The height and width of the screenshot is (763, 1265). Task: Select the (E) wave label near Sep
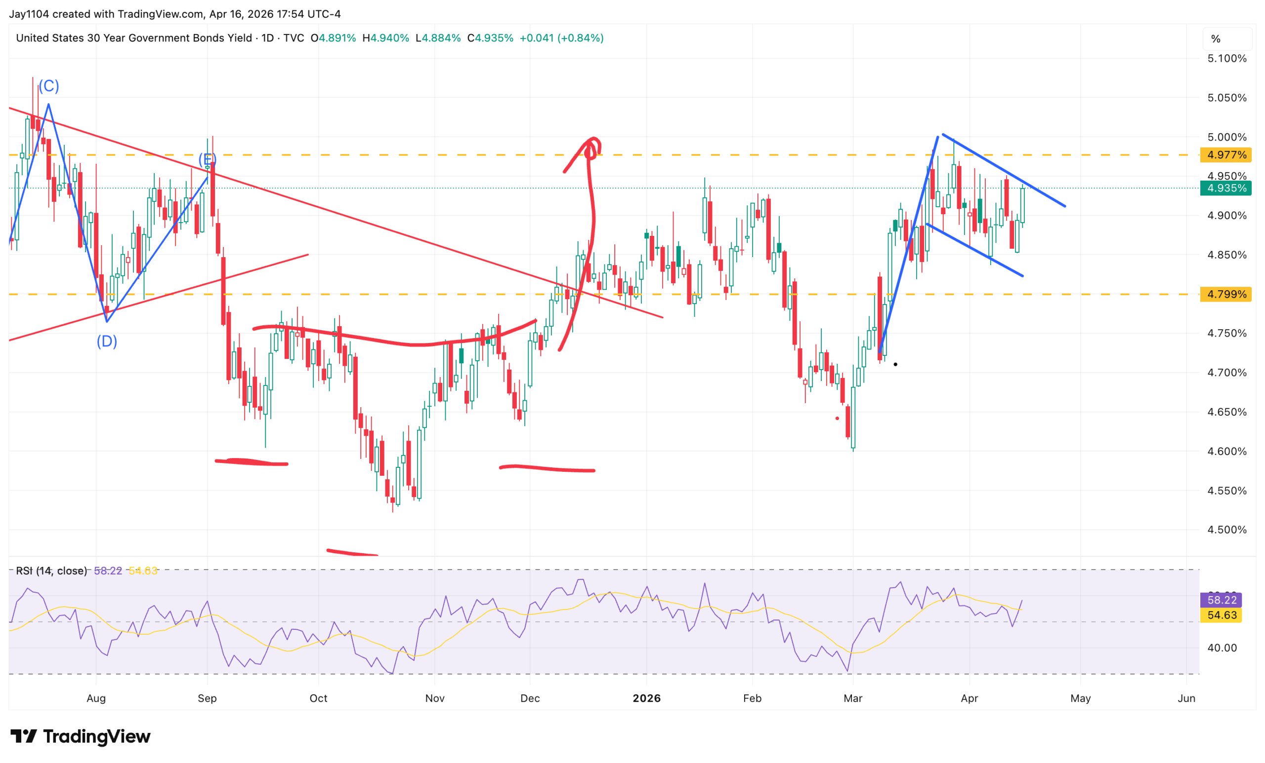coord(208,159)
